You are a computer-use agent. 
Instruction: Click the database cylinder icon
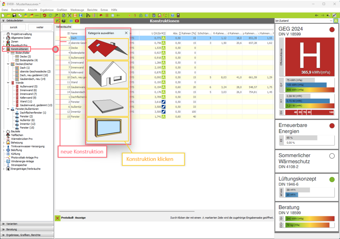(x=64, y=21)
